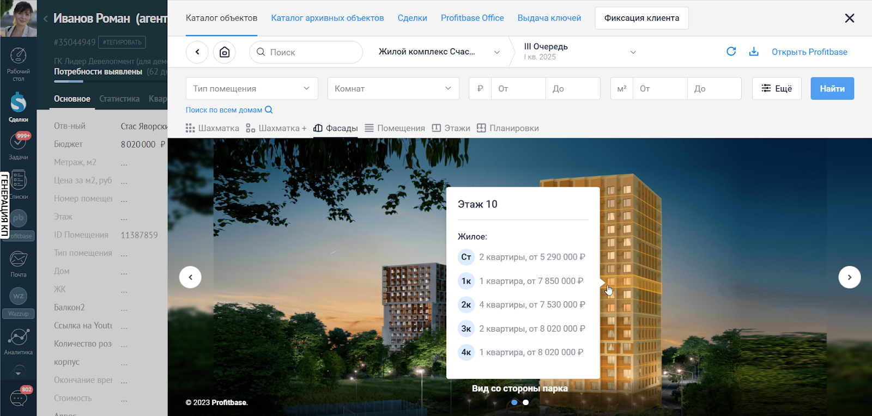
Task: Select 4к apartment row
Action: click(x=522, y=352)
